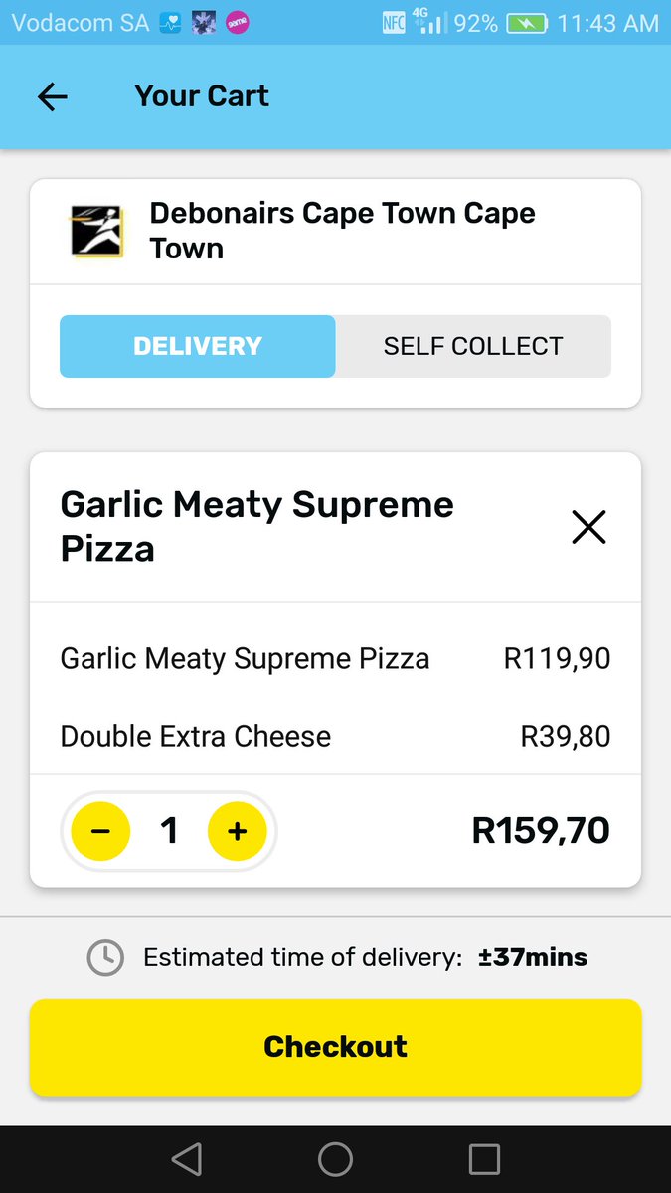Viewport: 671px width, 1193px height.
Task: Tap the NFC status bar icon
Action: (394, 23)
